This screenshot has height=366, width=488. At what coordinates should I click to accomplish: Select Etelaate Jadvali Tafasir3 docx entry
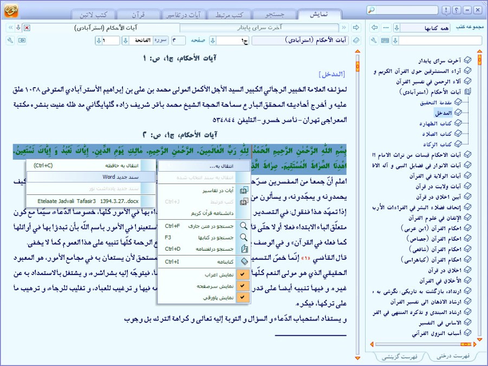[x=91, y=201]
